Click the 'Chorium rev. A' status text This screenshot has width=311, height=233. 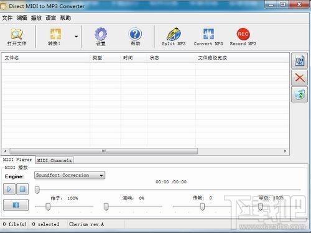[86, 224]
